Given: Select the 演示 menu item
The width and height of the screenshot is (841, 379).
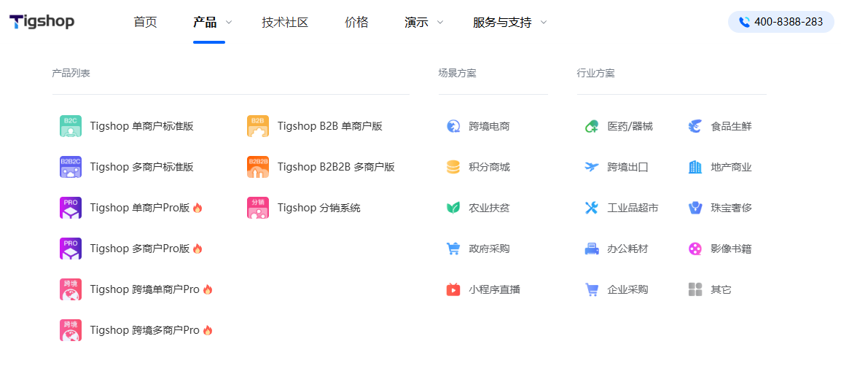Looking at the screenshot, I should coord(416,23).
